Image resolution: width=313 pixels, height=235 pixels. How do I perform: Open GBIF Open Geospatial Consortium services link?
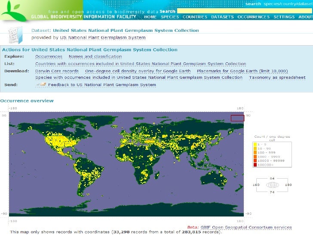pos(246,227)
